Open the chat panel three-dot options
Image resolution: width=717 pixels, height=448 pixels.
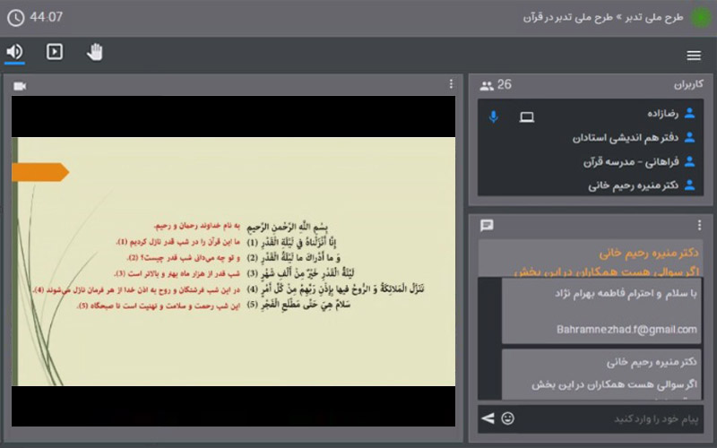699,225
